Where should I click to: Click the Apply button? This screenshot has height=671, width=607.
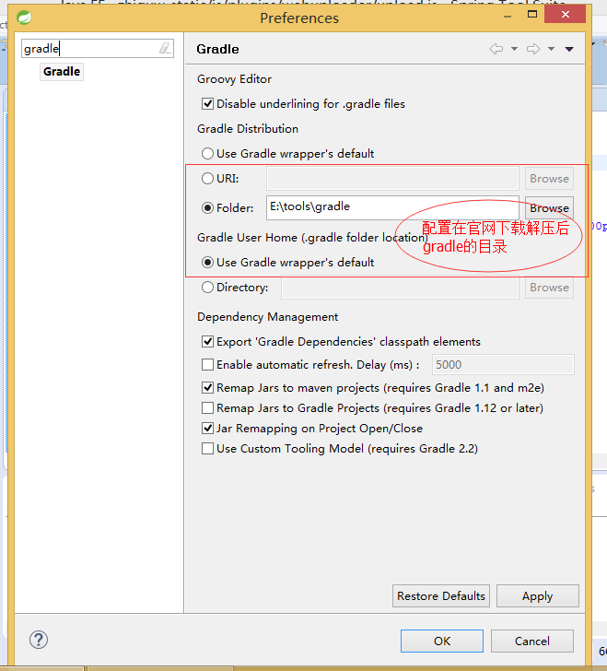(x=537, y=595)
